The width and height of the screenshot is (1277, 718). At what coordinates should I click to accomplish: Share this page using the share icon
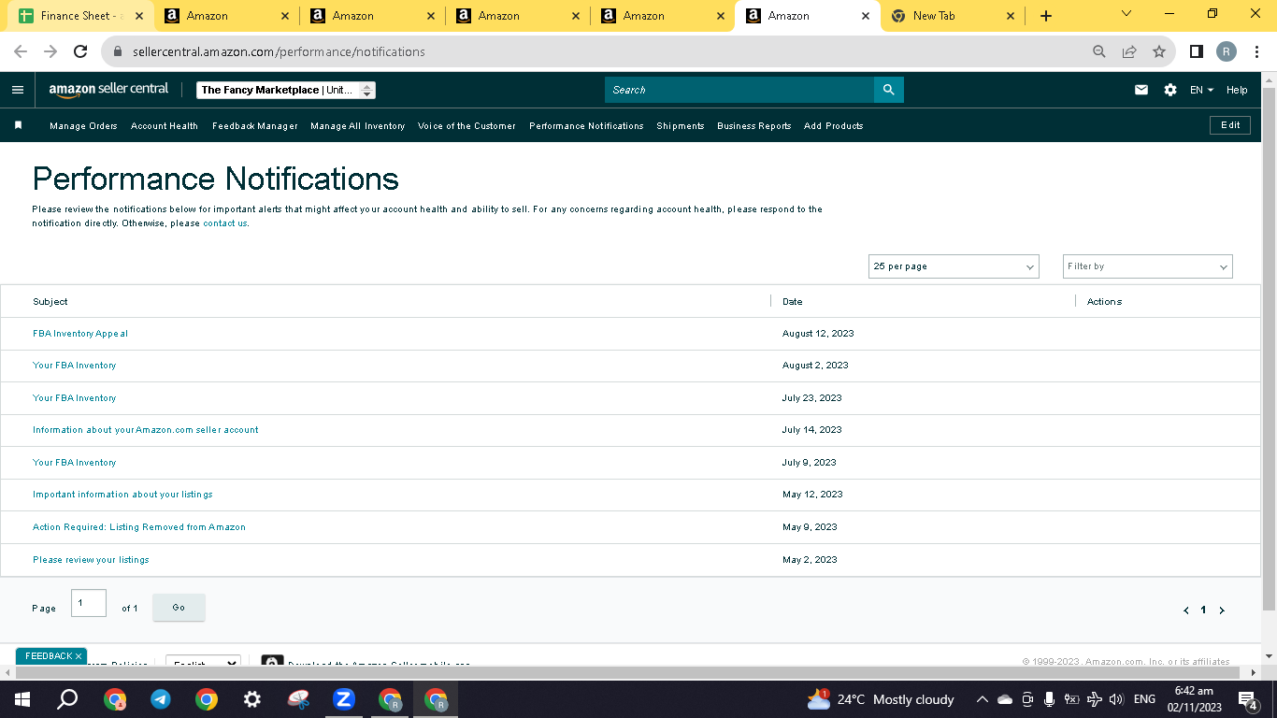[1129, 51]
